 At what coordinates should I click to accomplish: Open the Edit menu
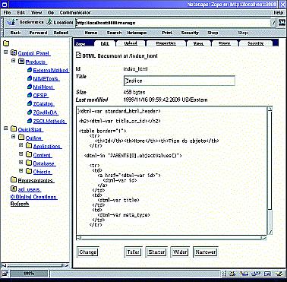pos(21,12)
